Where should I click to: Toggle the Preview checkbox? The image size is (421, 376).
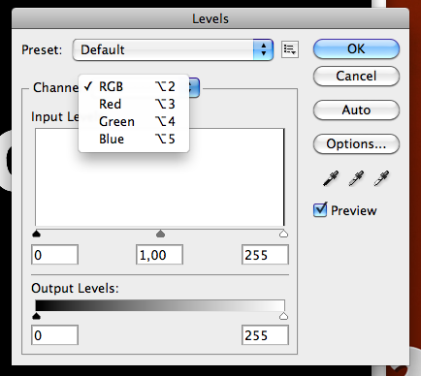[320, 210]
